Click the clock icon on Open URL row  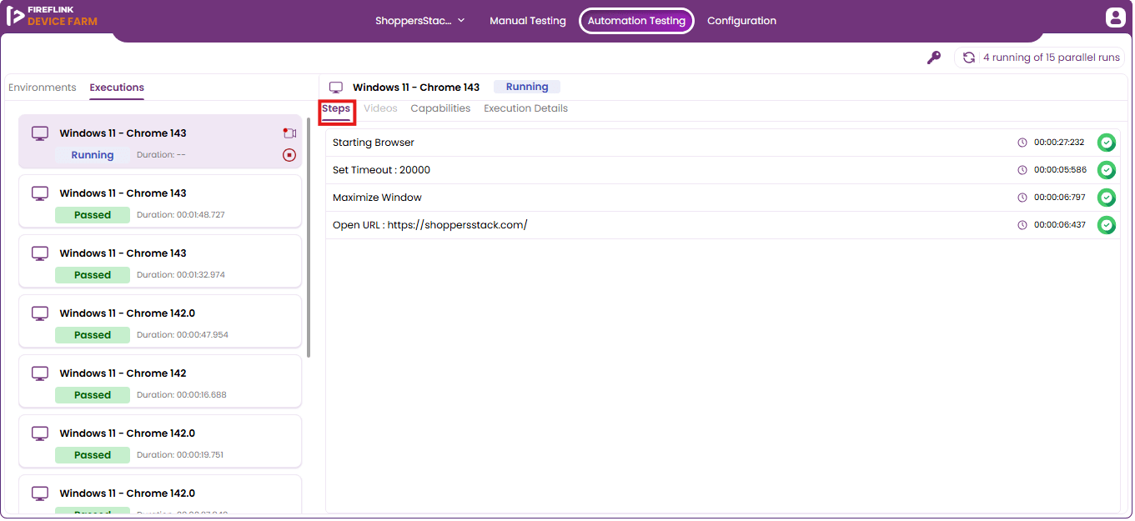(1022, 225)
